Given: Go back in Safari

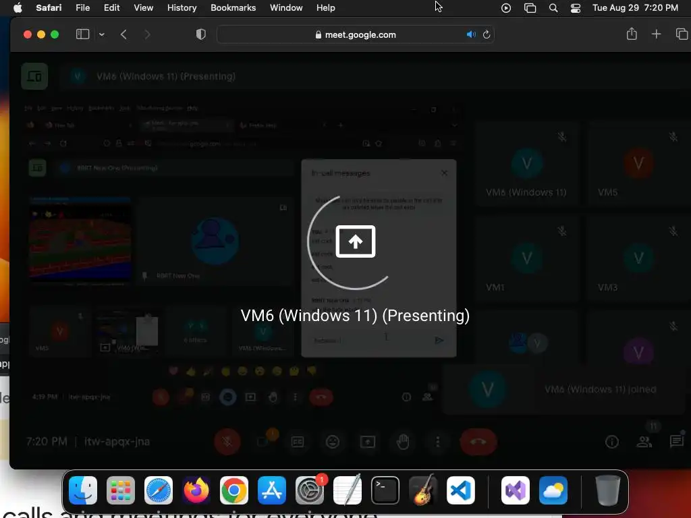Looking at the screenshot, I should tap(124, 34).
